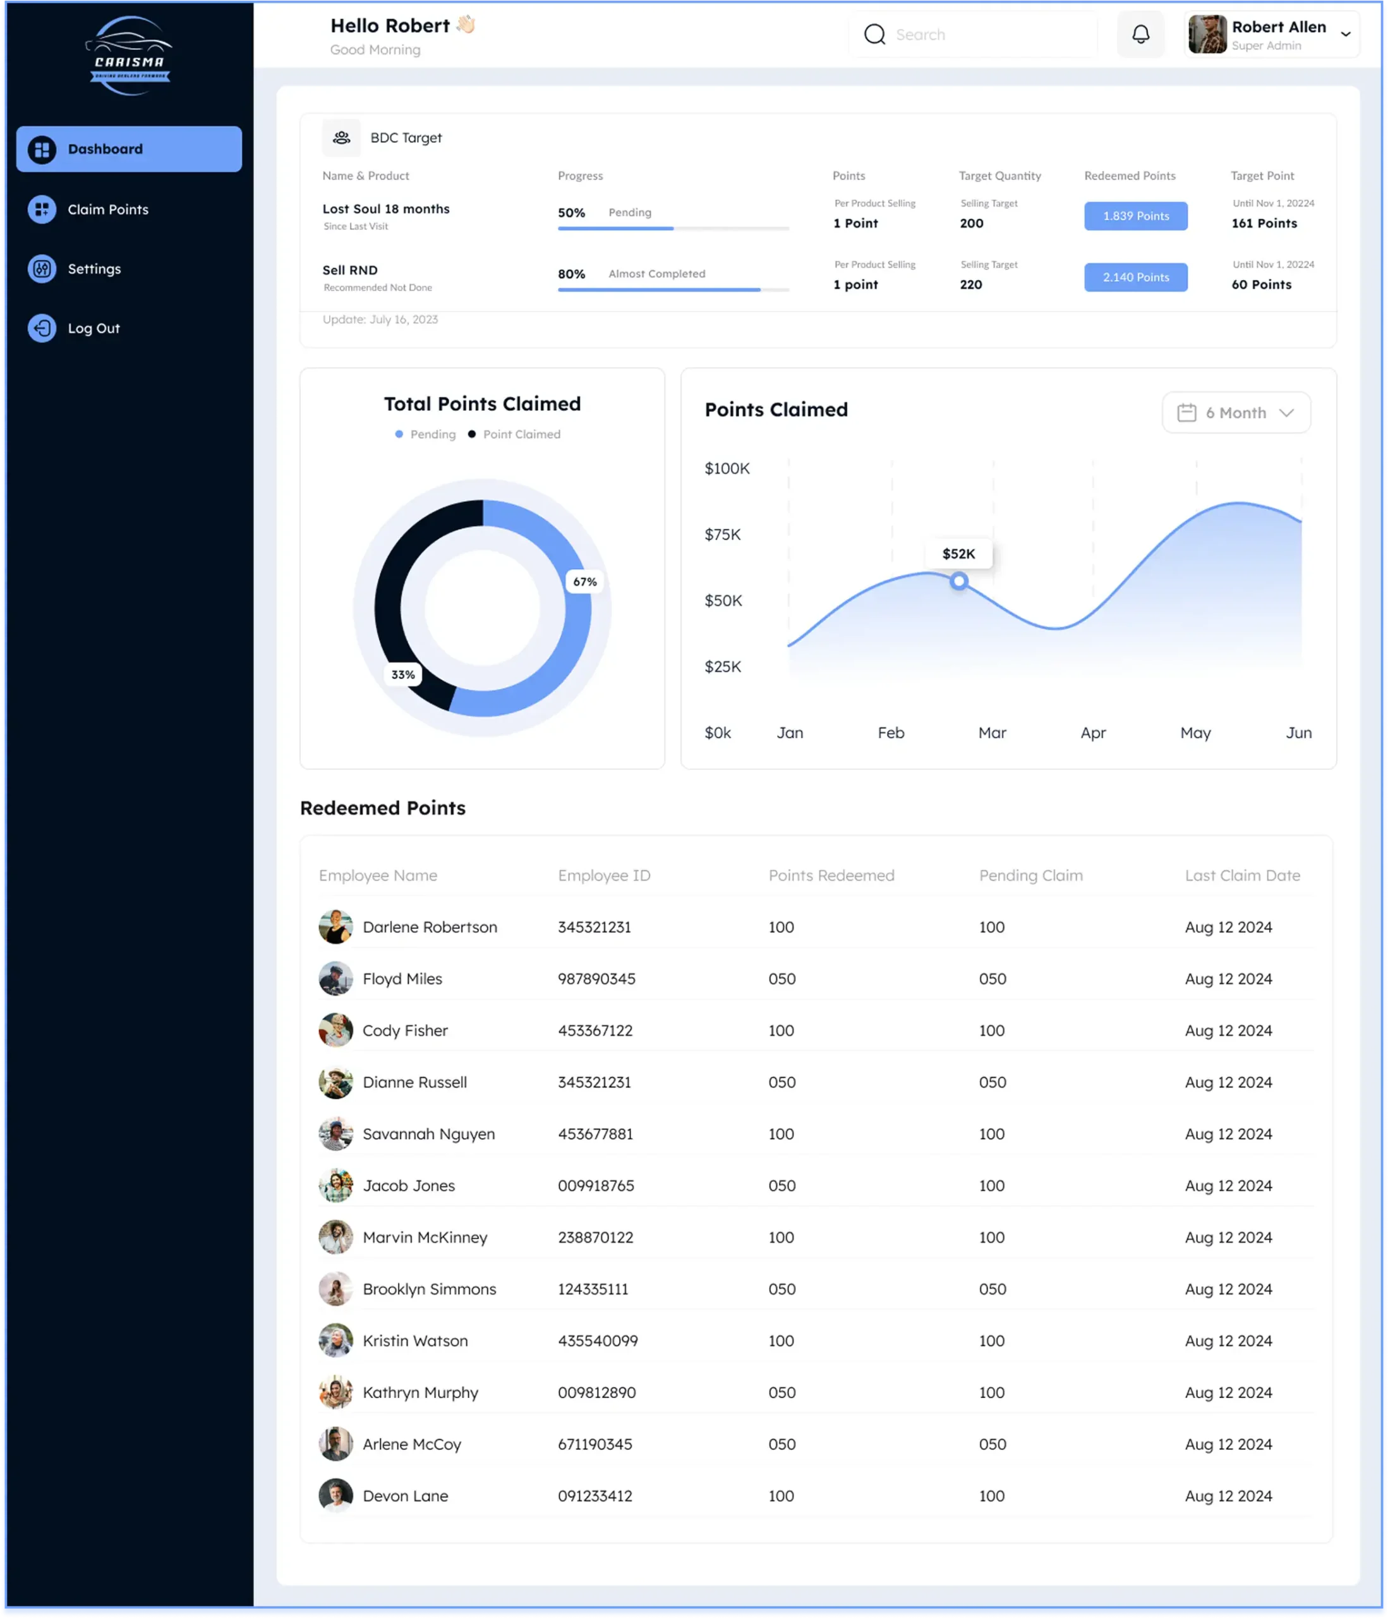Go to the Claim Points menu item
Viewport: 1388px width, 1618px height.
click(x=108, y=209)
